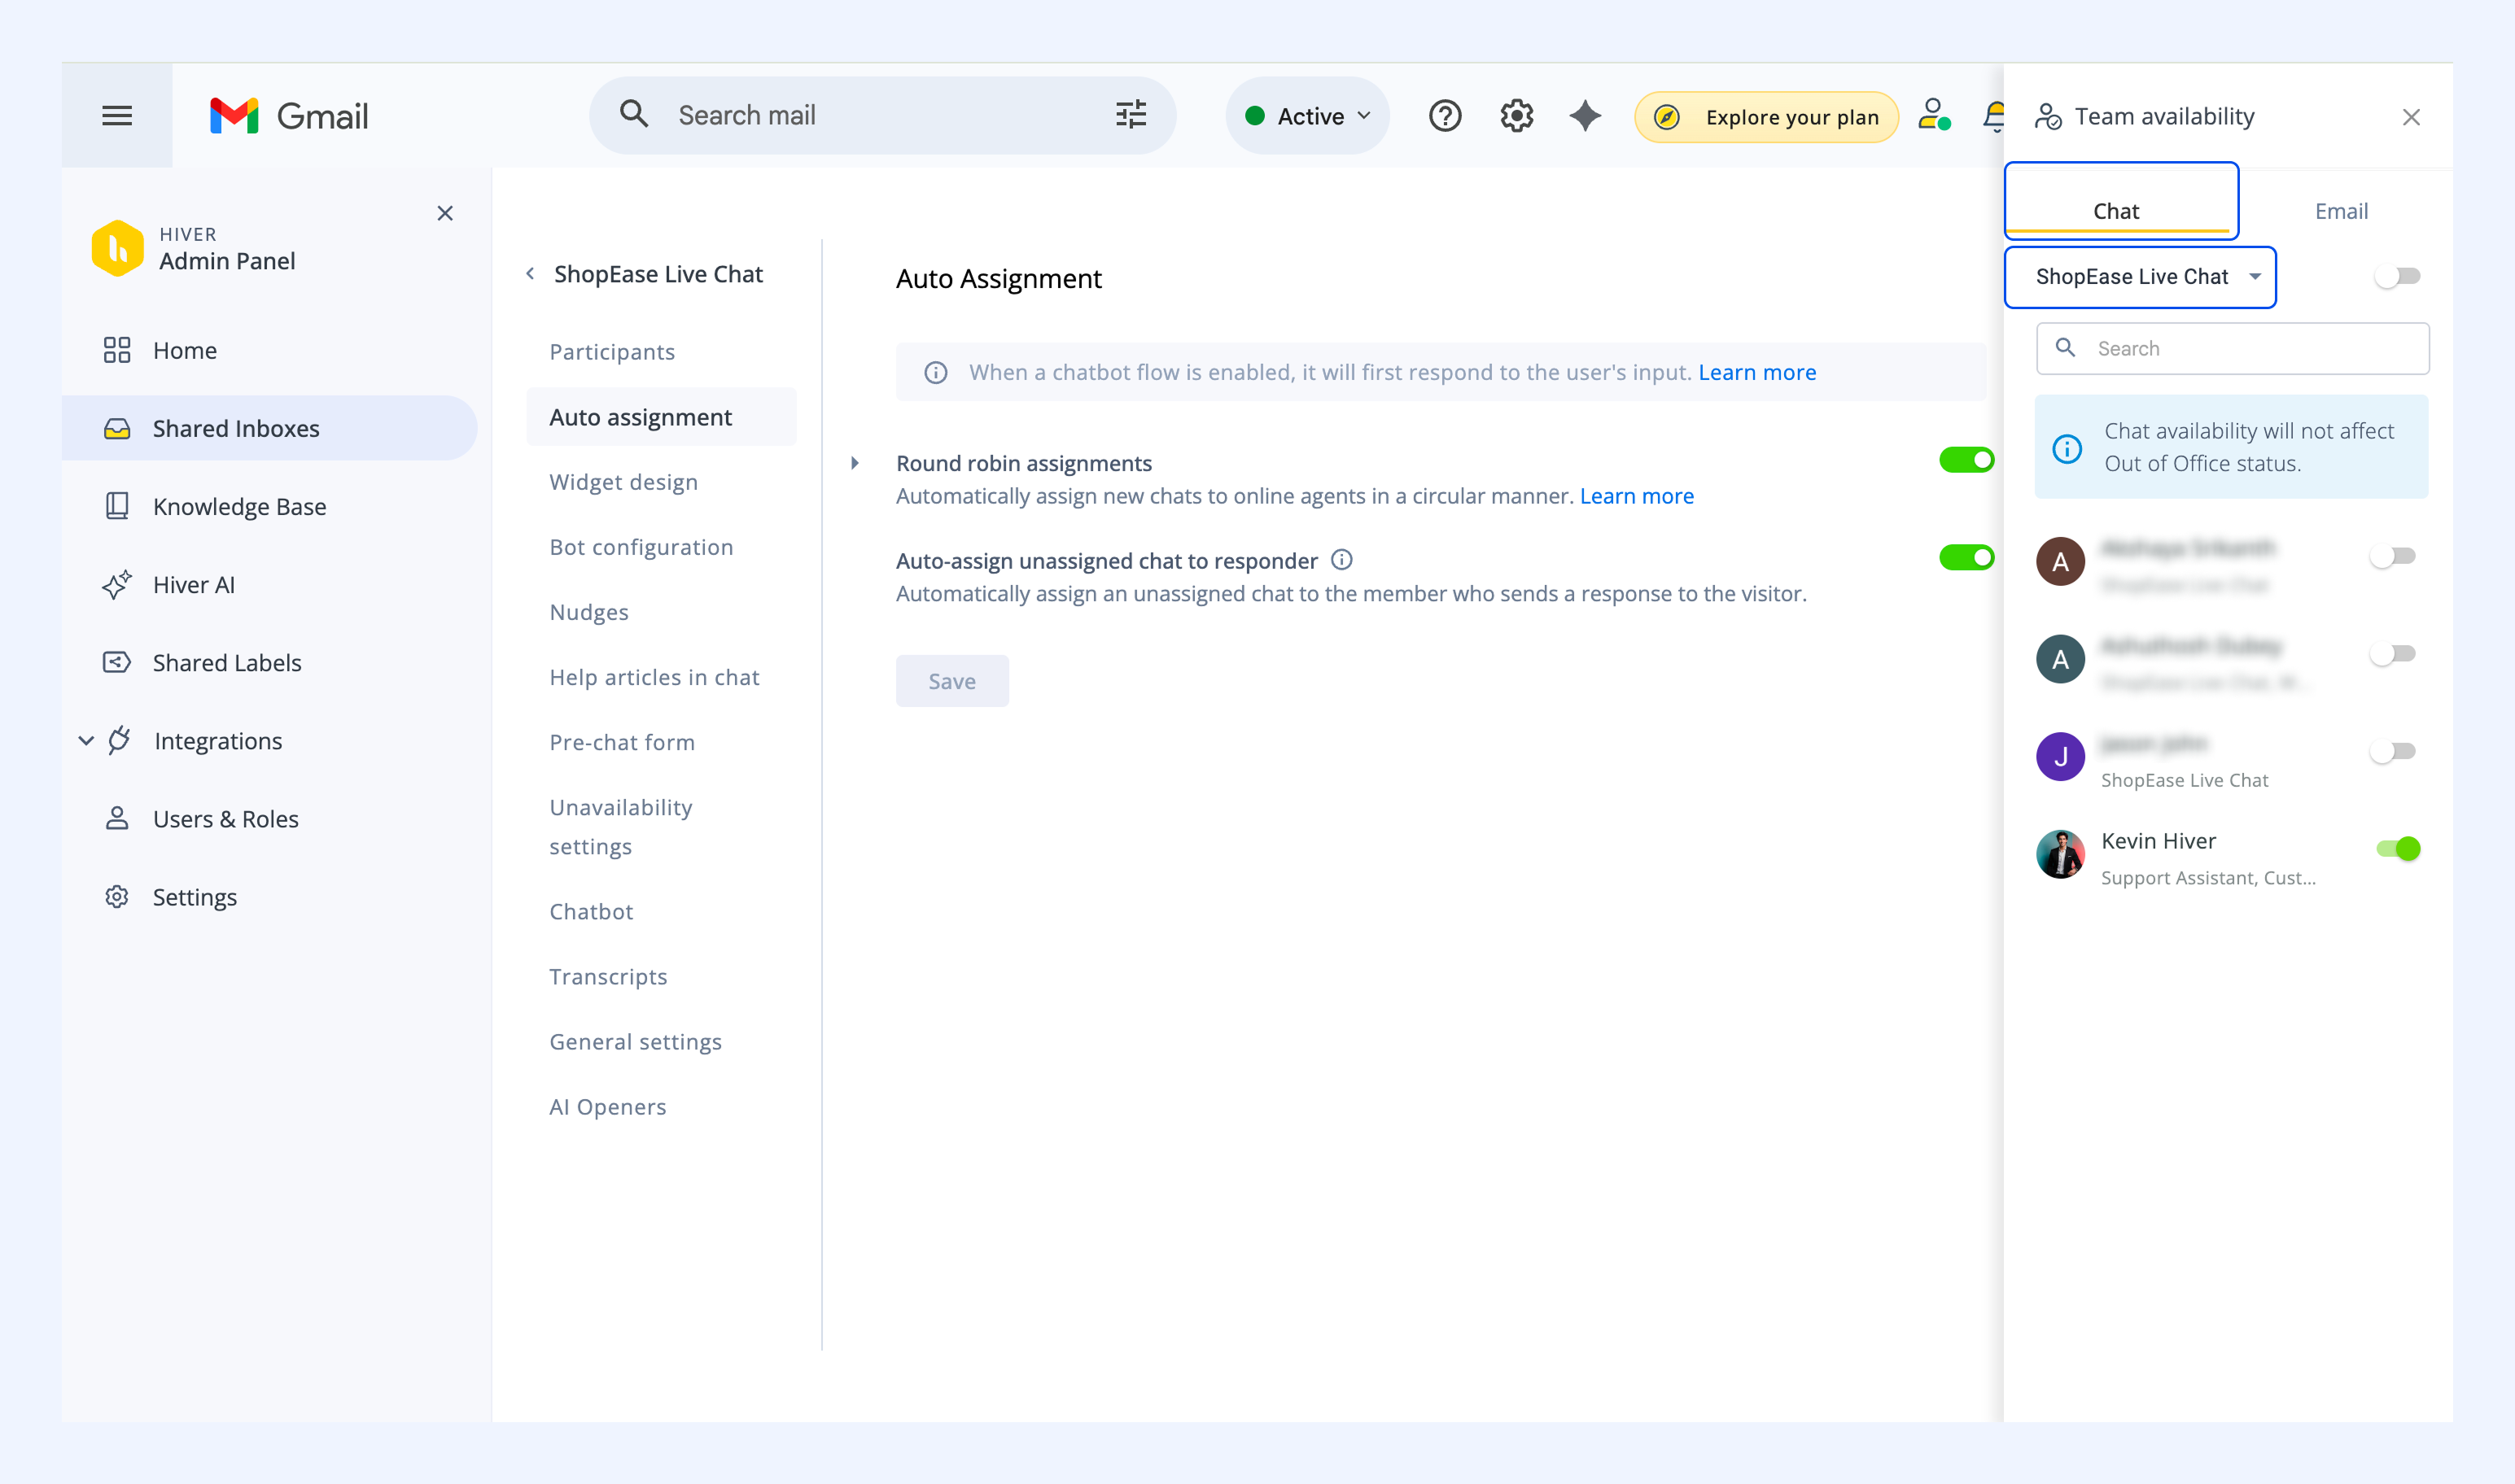The image size is (2515, 1484).
Task: Toggle availability for J avatar member
Action: 2393,751
